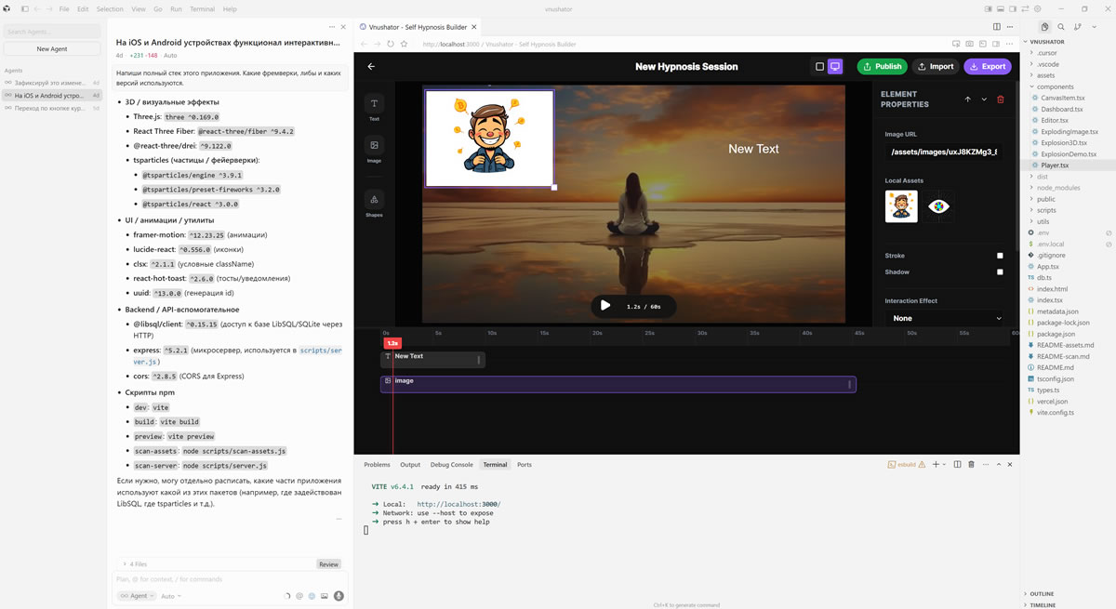The image size is (1116, 609).
Task: Click the New Agent button
Action: tap(52, 48)
